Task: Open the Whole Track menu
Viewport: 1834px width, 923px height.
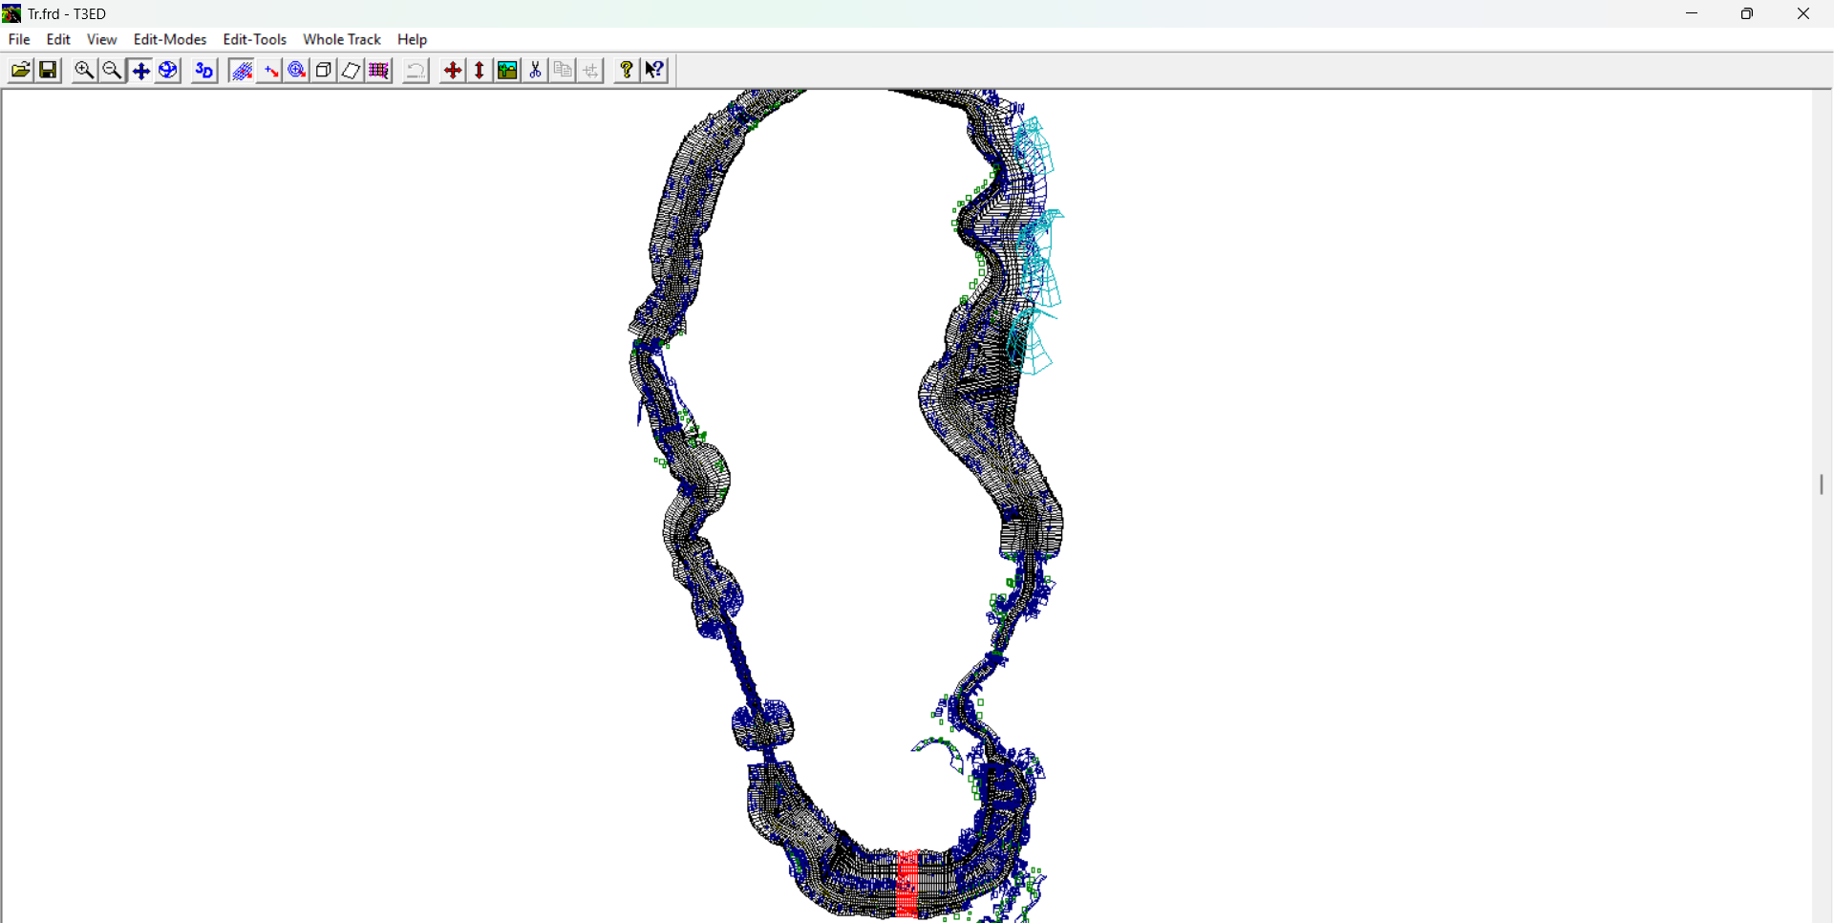Action: [342, 39]
